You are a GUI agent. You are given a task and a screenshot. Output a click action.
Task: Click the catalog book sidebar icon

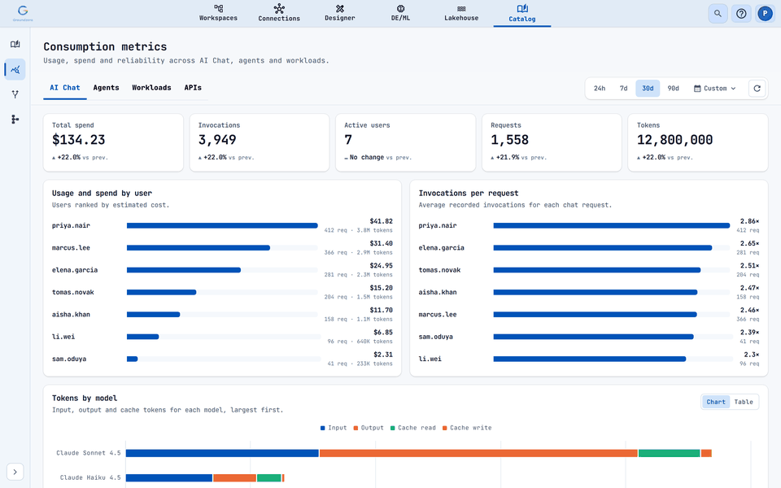[x=15, y=44]
